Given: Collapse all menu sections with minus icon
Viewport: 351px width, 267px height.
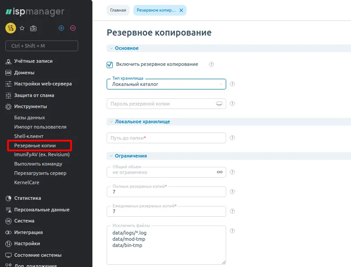Looking at the screenshot, I should coord(73,28).
